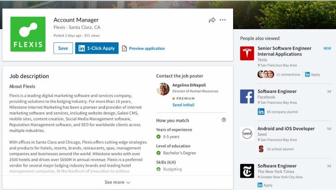Open the Software Engineer at Facebook job
The width and height of the screenshot is (336, 190).
click(x=277, y=91)
